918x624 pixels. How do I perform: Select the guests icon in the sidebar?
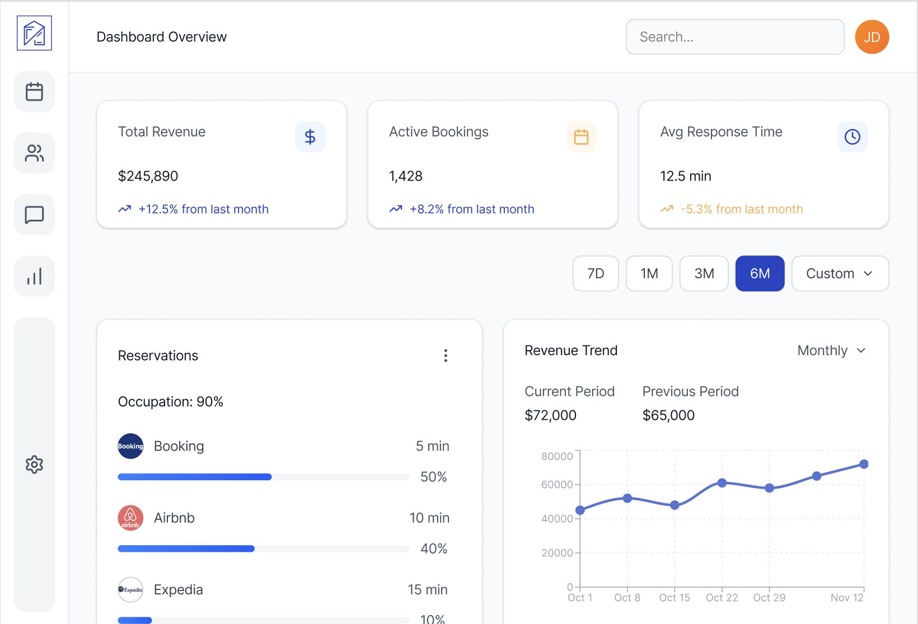pos(34,153)
